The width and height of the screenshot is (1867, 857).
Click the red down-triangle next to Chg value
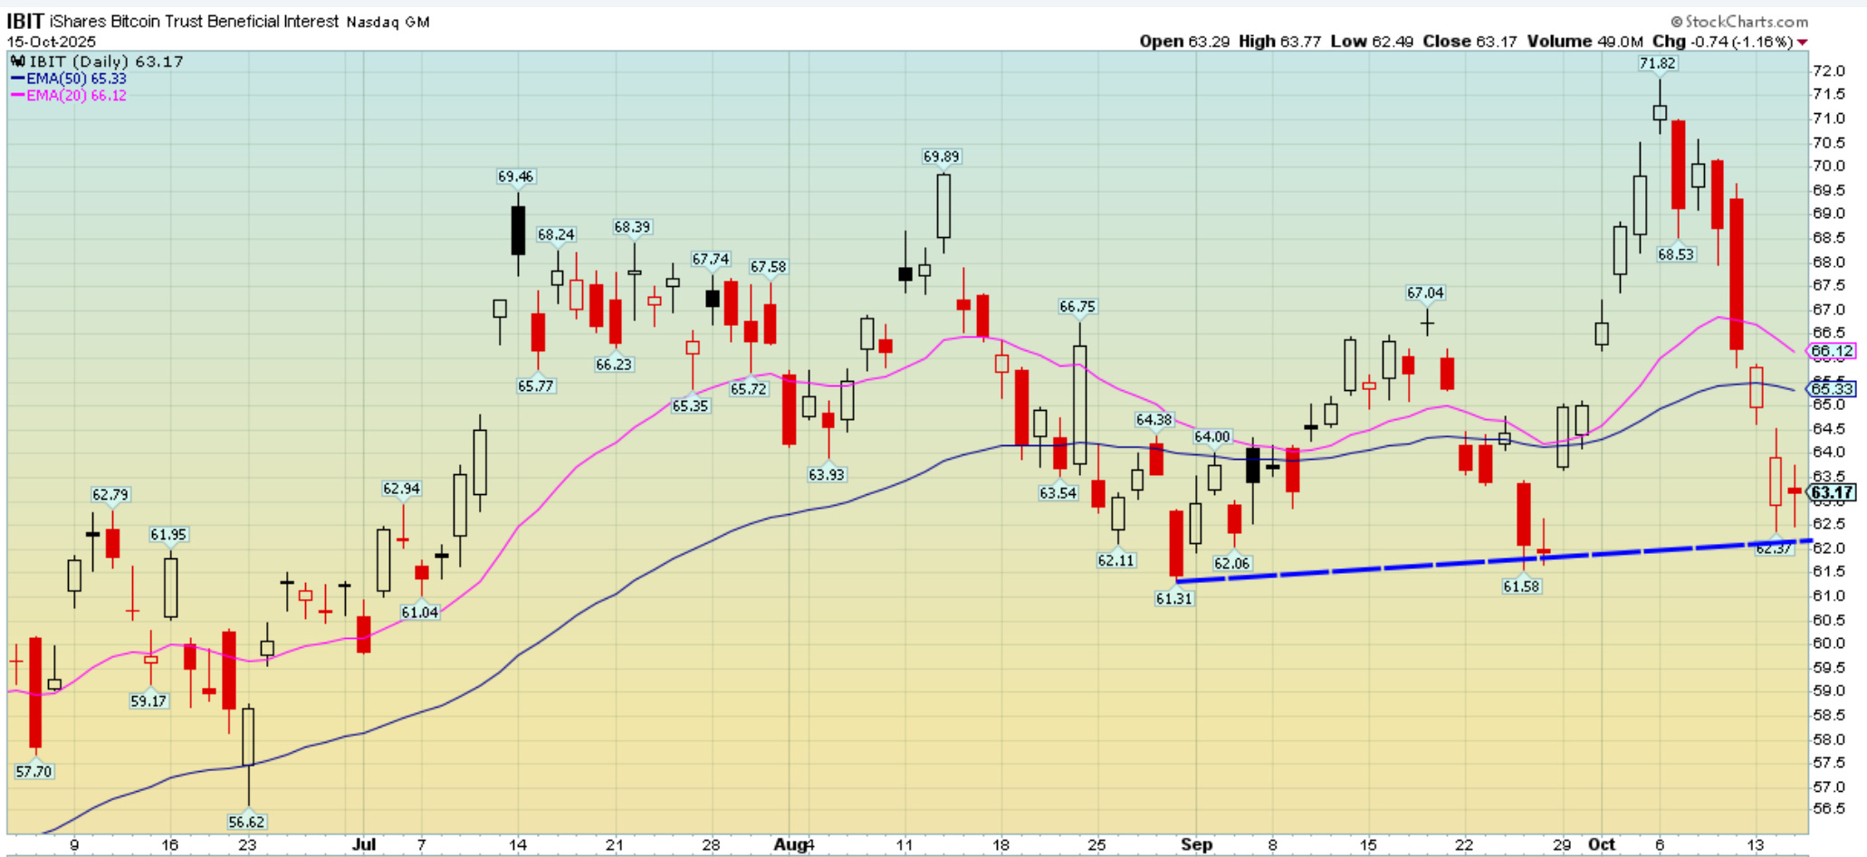tap(1803, 43)
